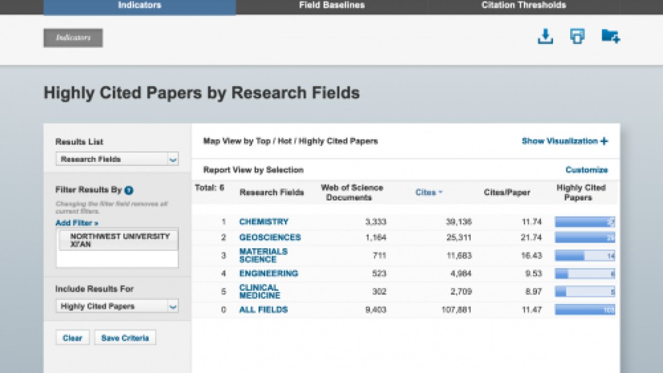Open the Add Filter link
The height and width of the screenshot is (373, 663).
pyautogui.click(x=77, y=223)
